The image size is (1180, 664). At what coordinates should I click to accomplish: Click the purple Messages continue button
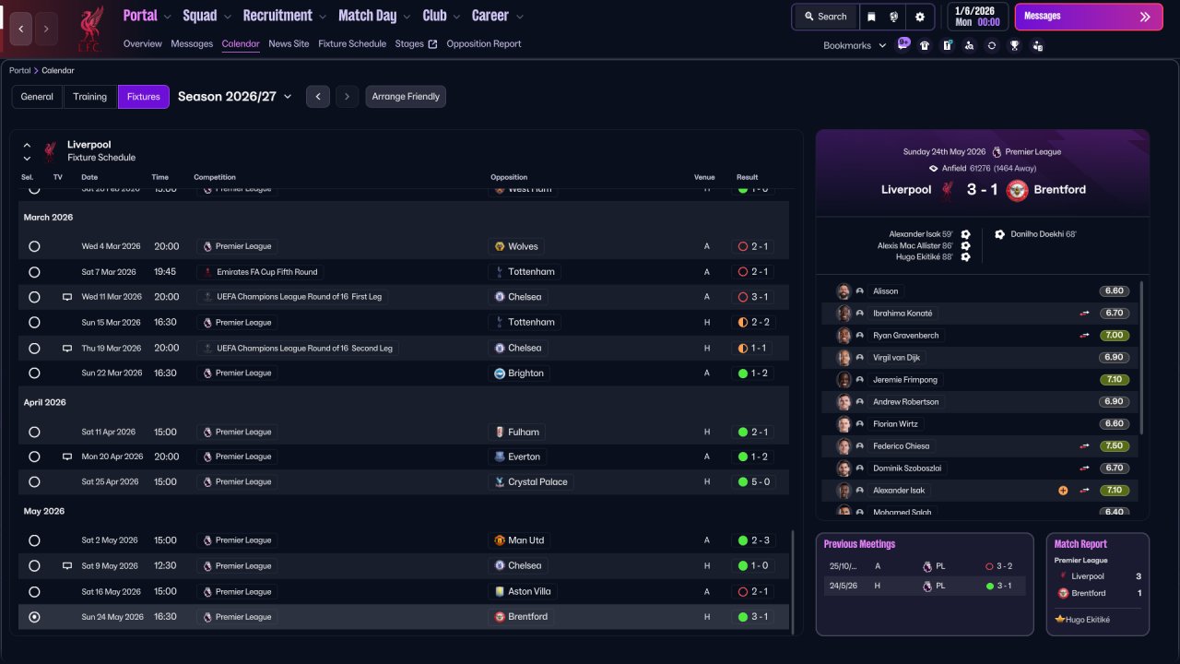click(1089, 17)
